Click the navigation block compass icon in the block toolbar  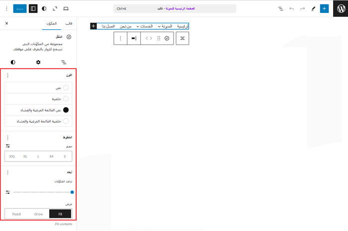pos(167,38)
